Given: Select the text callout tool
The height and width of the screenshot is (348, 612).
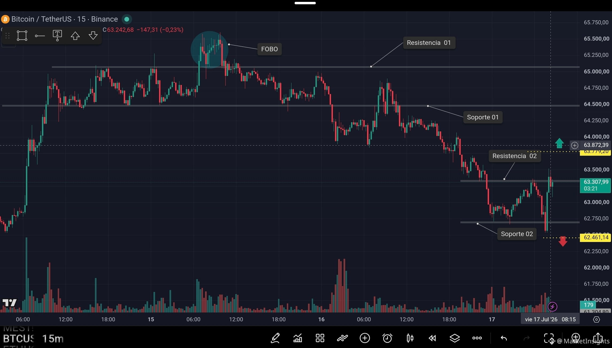Looking at the screenshot, I should click(57, 36).
